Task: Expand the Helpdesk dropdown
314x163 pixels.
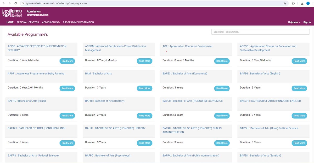Action: pos(294,22)
